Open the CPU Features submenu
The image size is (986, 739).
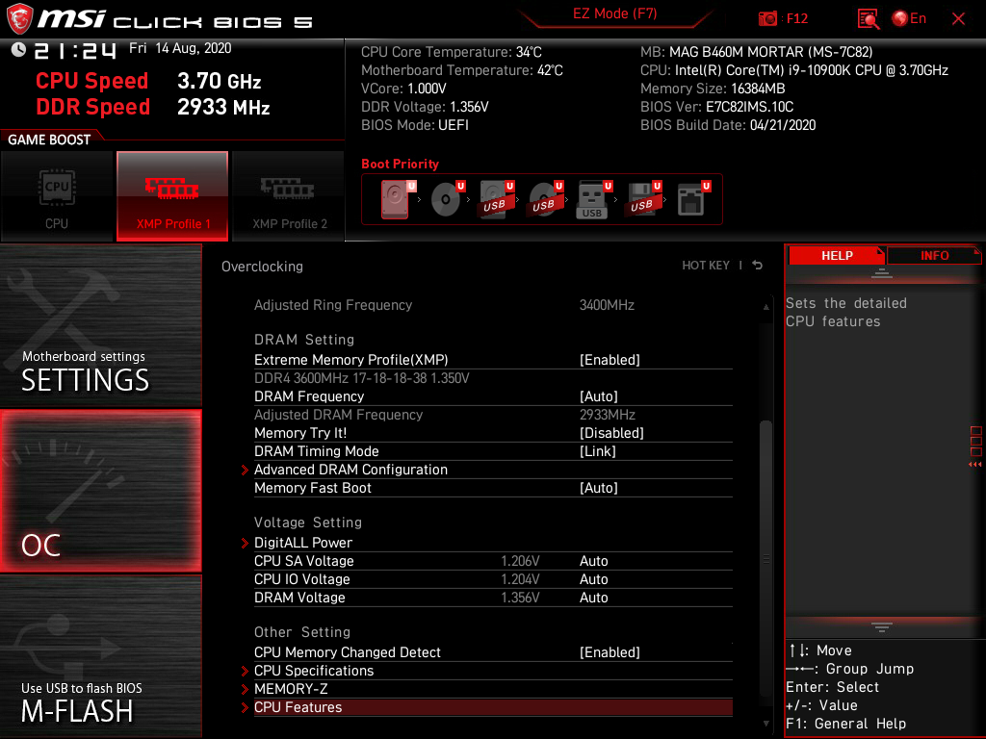click(297, 706)
